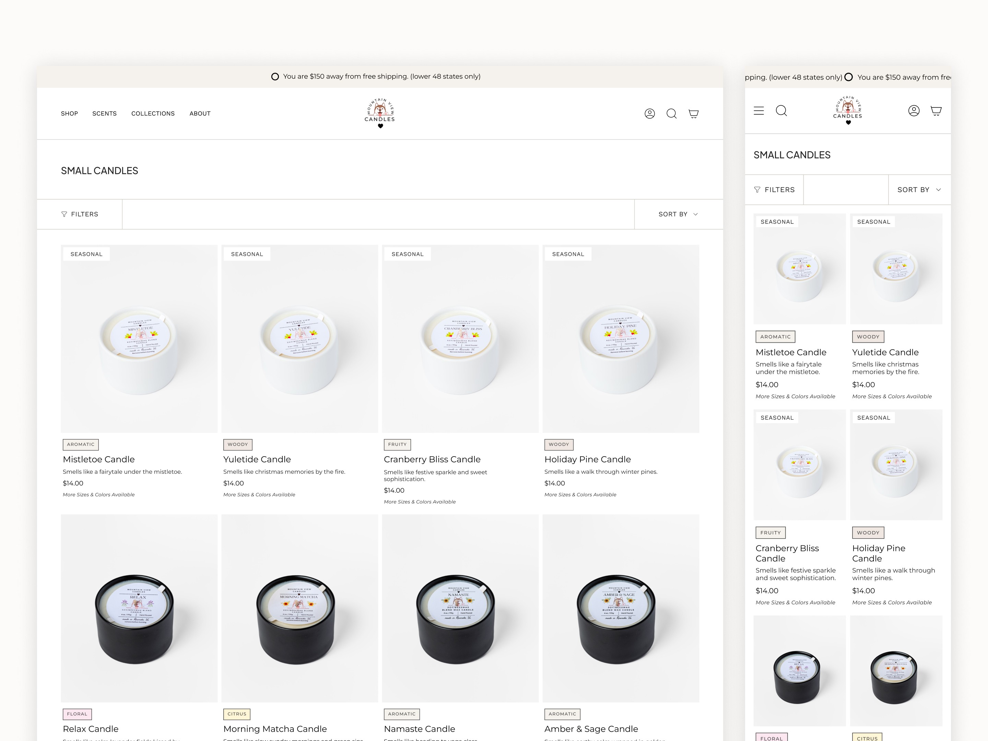Open Cranberry Bliss Candle image in desktop grid
The image size is (988, 741).
[460, 339]
